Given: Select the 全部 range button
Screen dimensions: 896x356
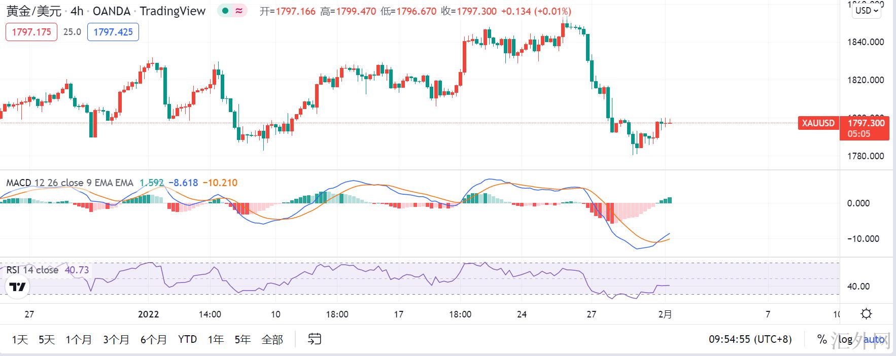Looking at the screenshot, I should 272,340.
